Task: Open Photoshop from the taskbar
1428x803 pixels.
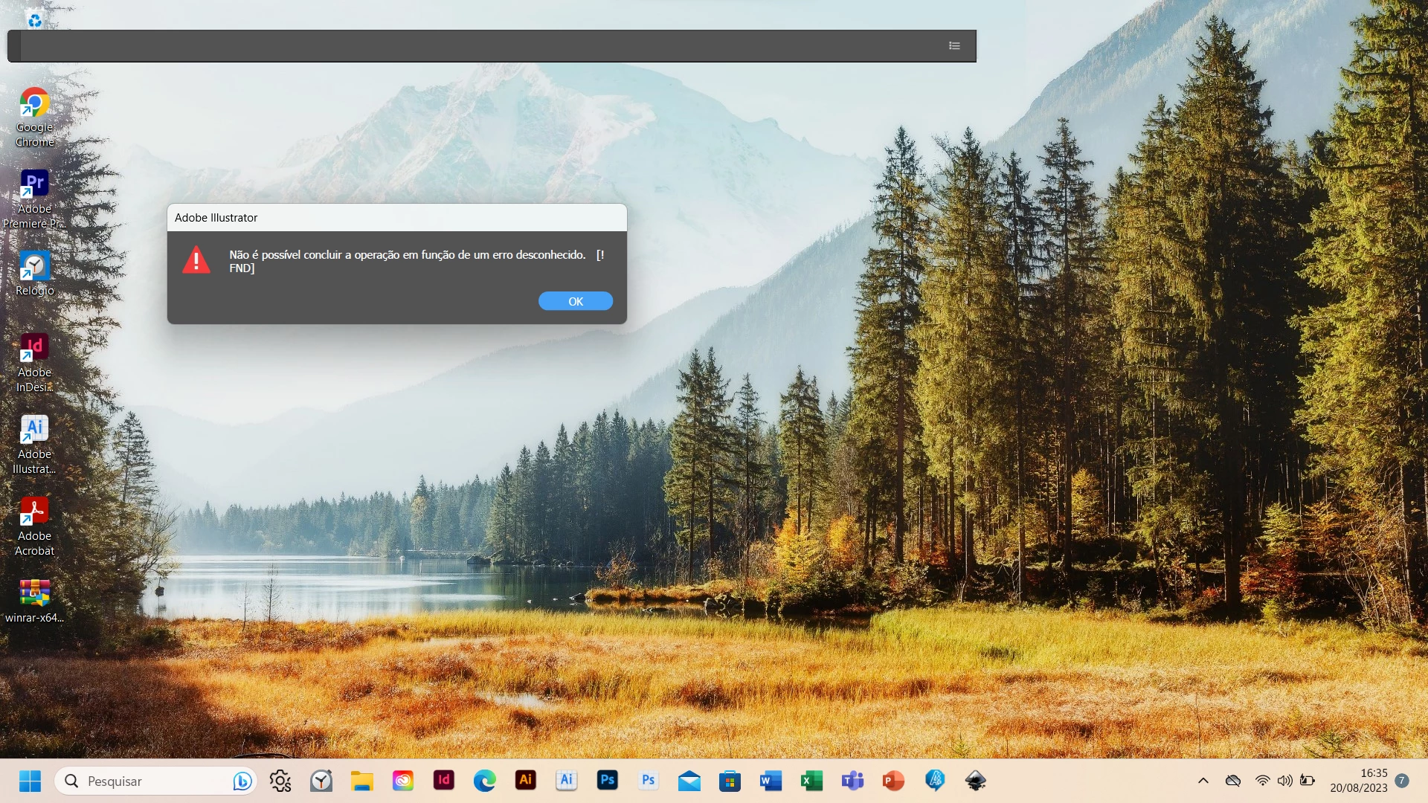Action: tap(607, 780)
